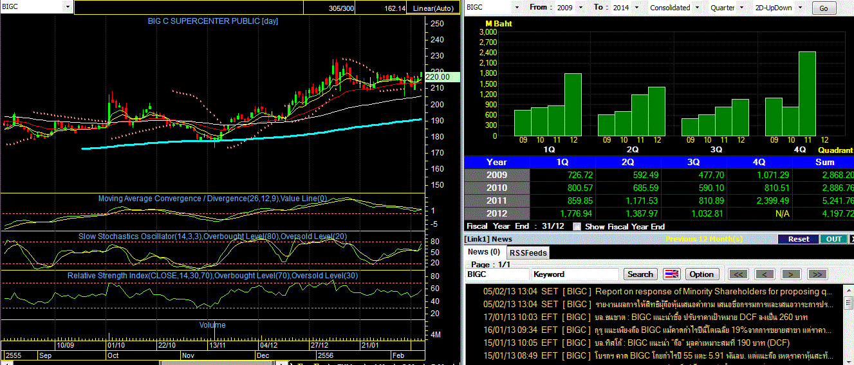Viewport: 854px width, 365px height.
Task: Go to next news page (>)
Action: 790,274
